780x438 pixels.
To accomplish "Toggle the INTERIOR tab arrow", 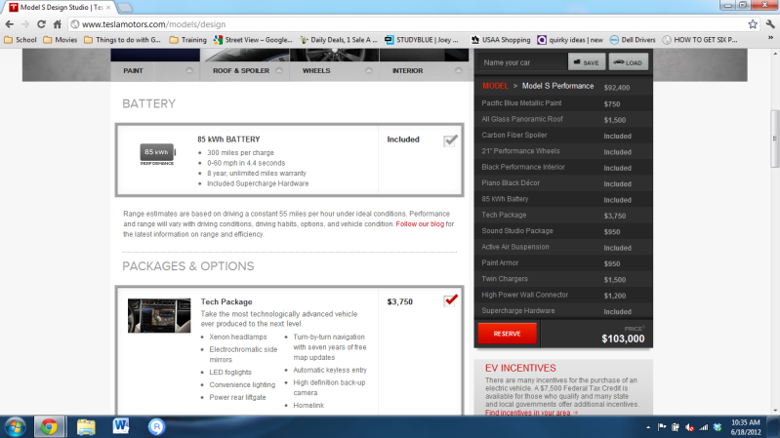I will click(x=458, y=71).
